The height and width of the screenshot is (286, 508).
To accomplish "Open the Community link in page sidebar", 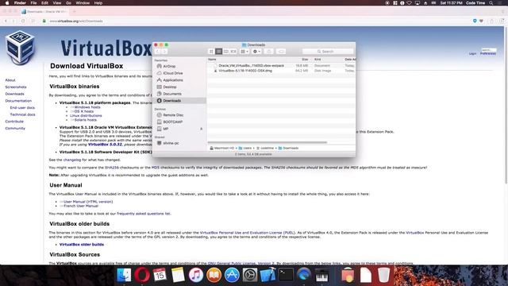I will (x=15, y=129).
